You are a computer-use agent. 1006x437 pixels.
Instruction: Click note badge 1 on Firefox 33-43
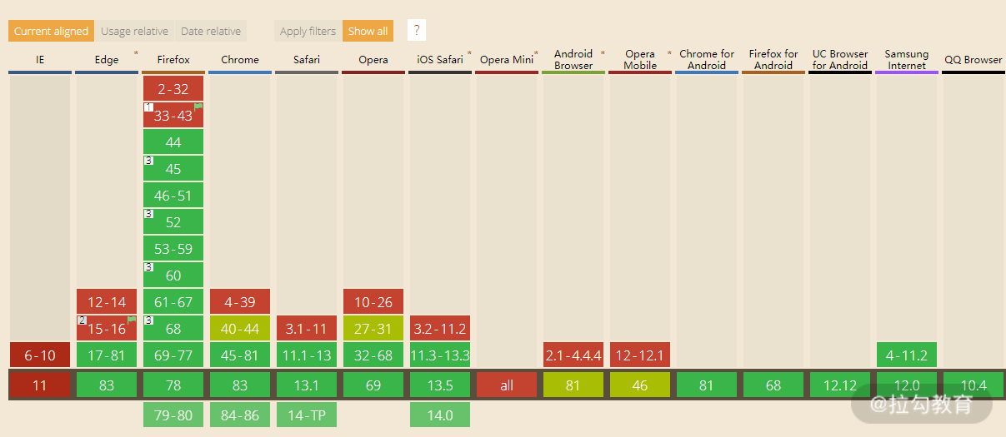pos(148,107)
